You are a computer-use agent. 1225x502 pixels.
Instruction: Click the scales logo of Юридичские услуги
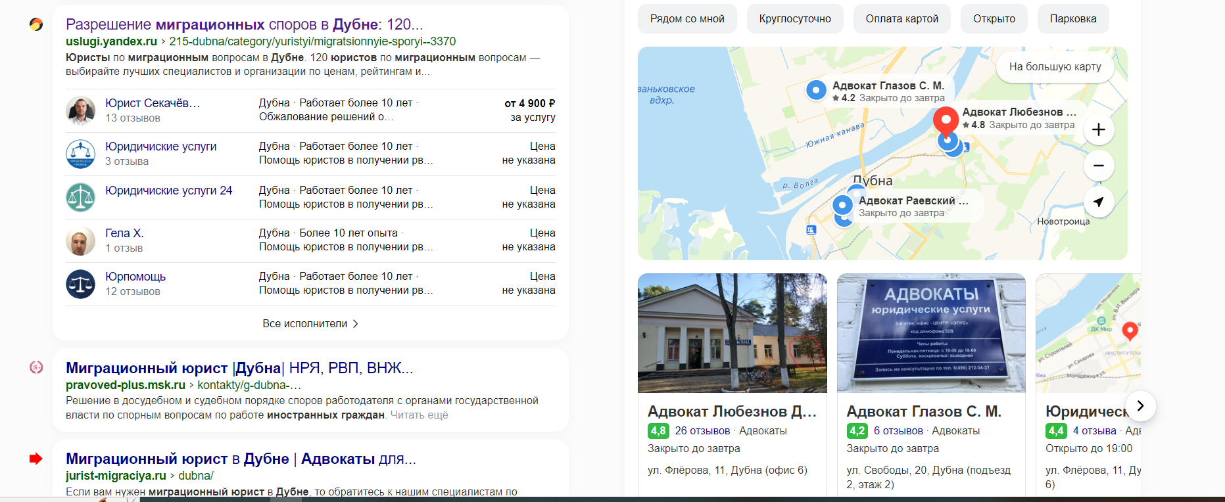coord(80,154)
